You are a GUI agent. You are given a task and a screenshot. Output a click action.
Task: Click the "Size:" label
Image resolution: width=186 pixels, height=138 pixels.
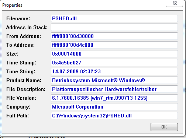13,54
